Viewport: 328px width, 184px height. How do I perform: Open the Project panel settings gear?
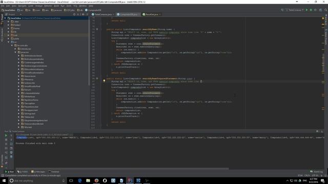tap(83, 14)
